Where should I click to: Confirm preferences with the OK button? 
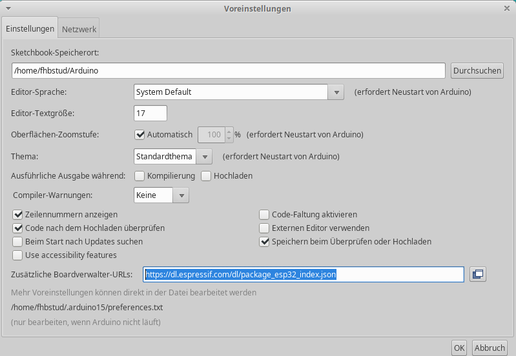point(459,348)
